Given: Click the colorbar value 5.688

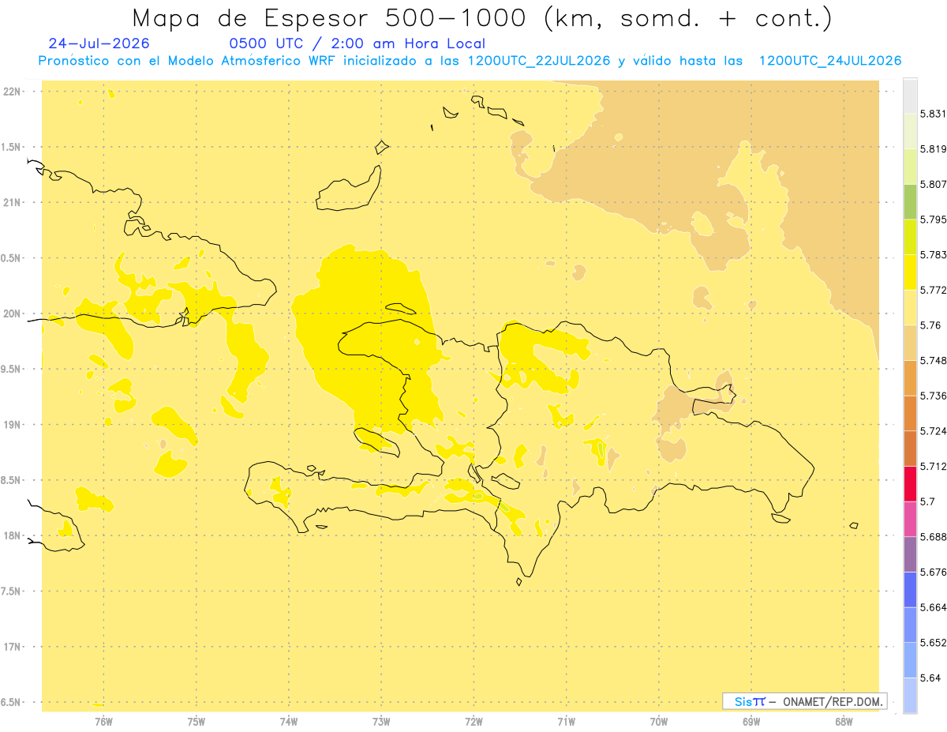Looking at the screenshot, I should tap(934, 537).
